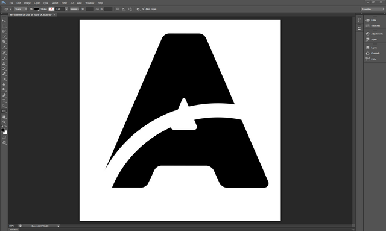
Task: Open the Window menu
Action: (90, 3)
